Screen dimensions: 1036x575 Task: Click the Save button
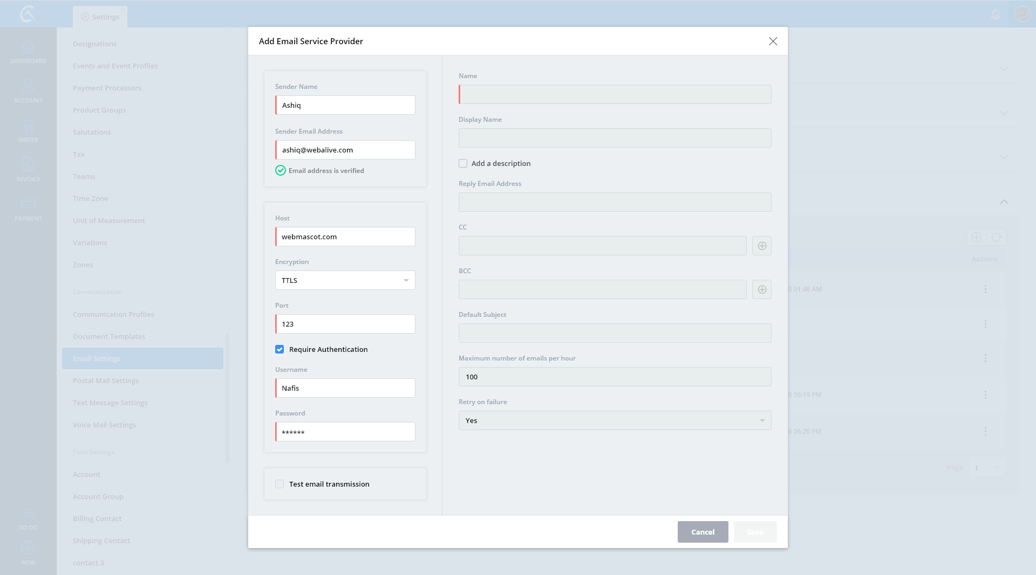tap(755, 532)
